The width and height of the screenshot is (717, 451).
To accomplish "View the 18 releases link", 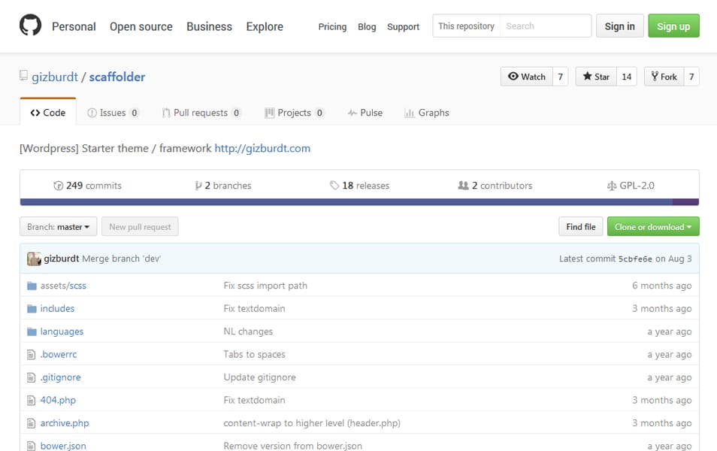I will [x=359, y=185].
